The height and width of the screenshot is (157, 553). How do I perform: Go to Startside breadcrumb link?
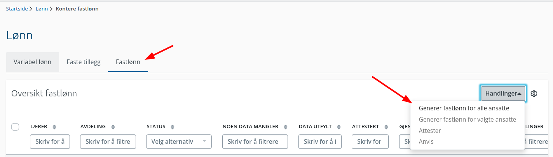pos(17,9)
